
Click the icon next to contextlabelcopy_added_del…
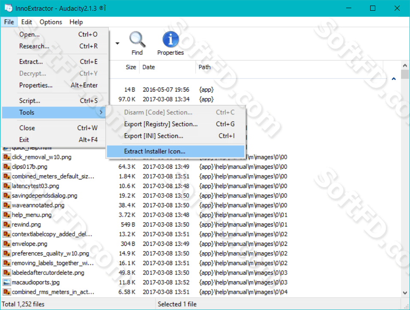tap(6, 234)
